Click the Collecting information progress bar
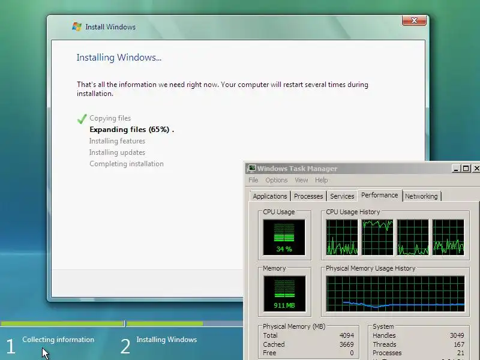The image size is (480, 360). pyautogui.click(x=62, y=323)
